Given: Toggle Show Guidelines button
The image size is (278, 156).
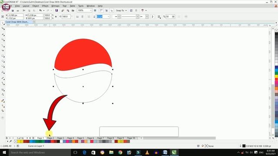Looking at the screenshot, I should coord(111,10).
